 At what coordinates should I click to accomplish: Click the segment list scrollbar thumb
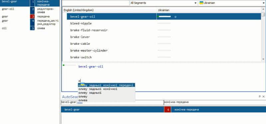pyautogui.click(x=263, y=15)
